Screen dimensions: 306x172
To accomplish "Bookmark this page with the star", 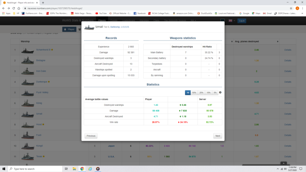I will [291, 8].
